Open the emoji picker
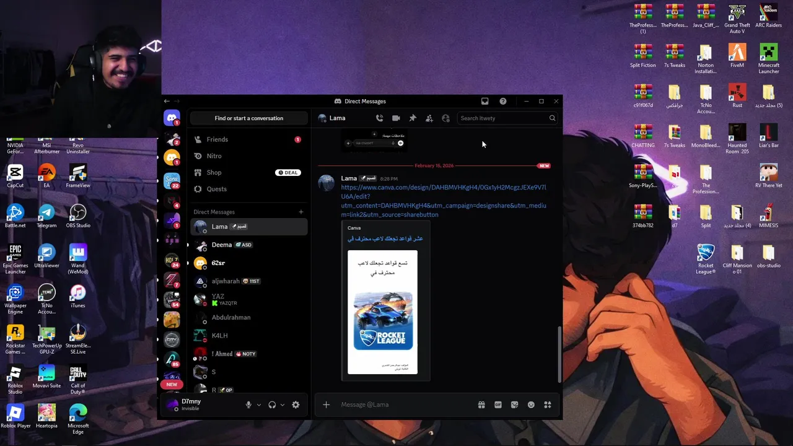The height and width of the screenshot is (446, 793). (x=531, y=404)
